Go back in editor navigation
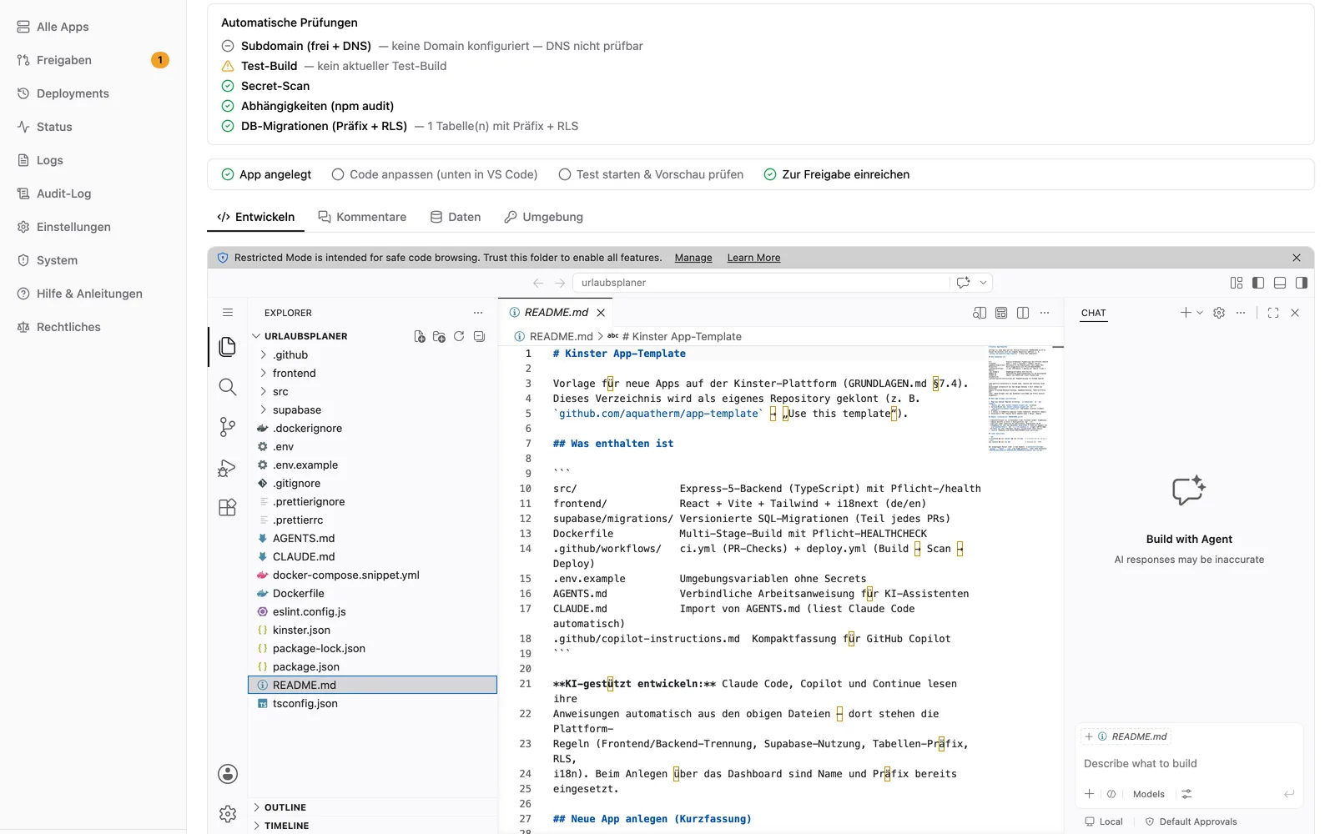This screenshot has width=1335, height=834. [x=538, y=283]
